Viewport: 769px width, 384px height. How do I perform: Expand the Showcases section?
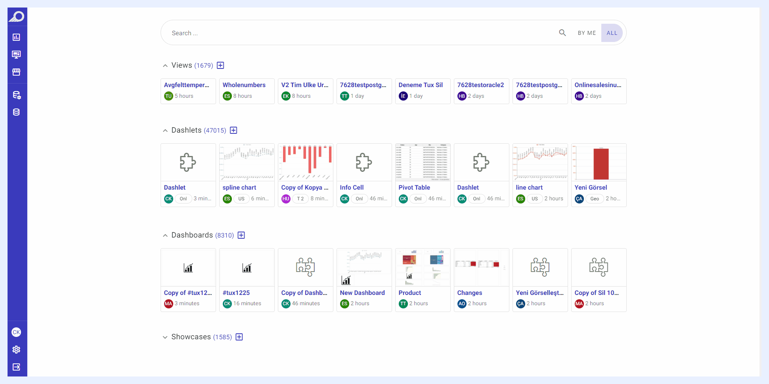coord(165,337)
